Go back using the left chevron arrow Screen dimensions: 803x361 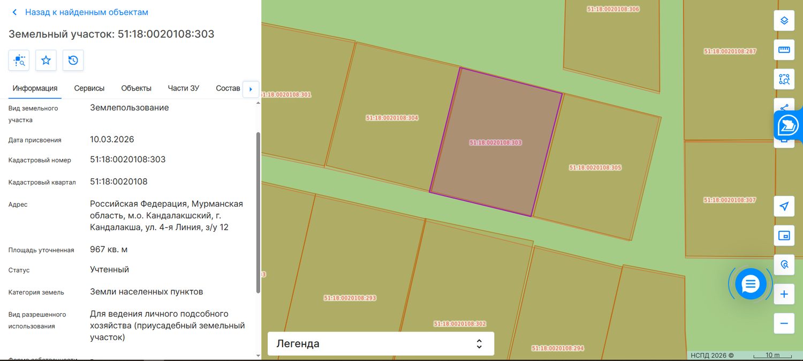click(14, 12)
